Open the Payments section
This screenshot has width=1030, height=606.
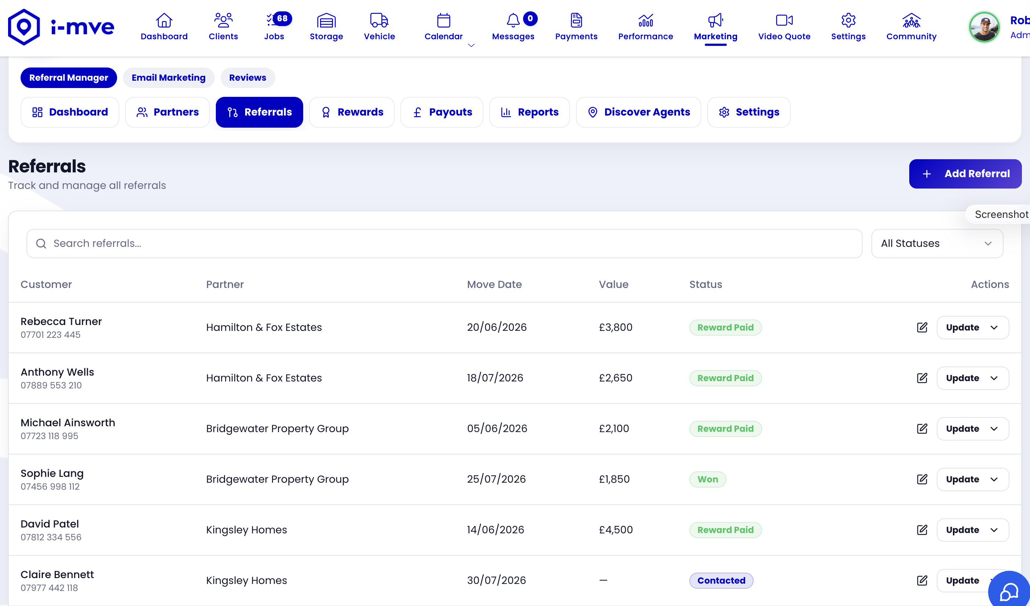coord(576,27)
